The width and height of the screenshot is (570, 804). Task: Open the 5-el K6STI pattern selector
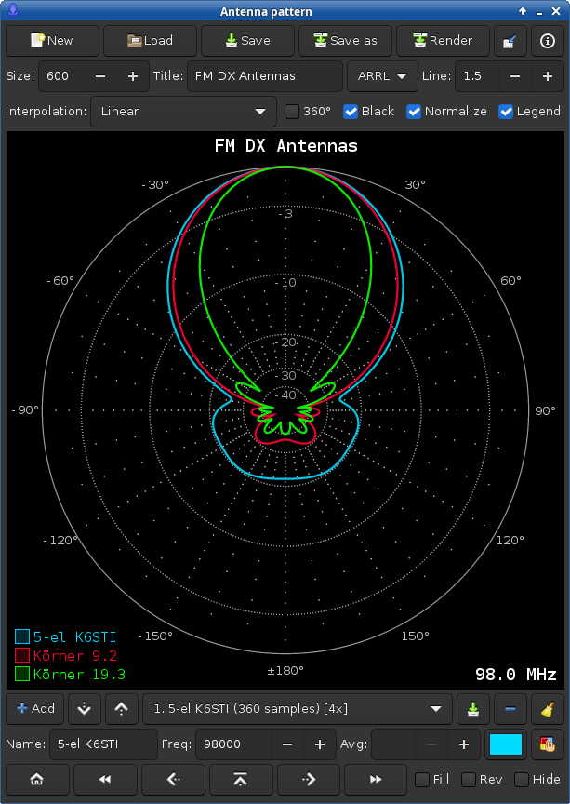[x=298, y=709]
